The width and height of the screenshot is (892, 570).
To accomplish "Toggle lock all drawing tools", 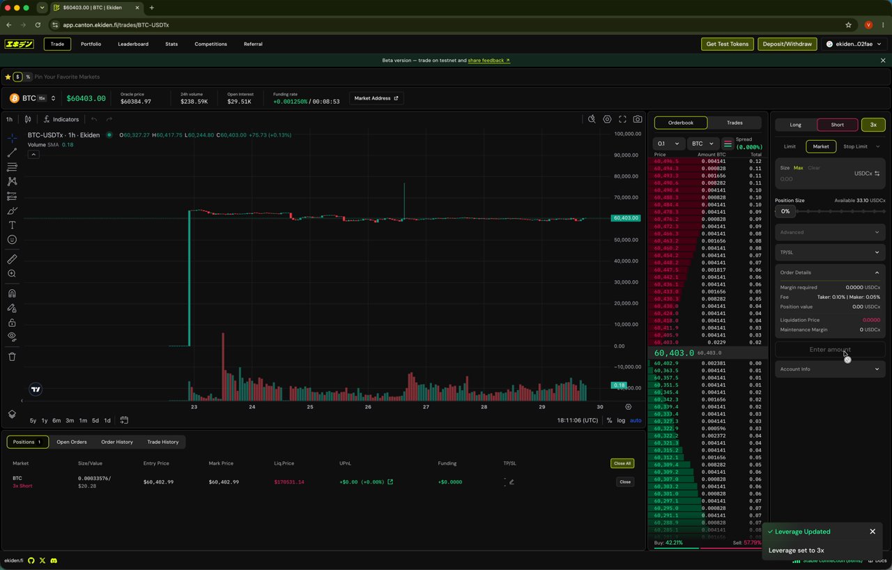I will (x=12, y=323).
